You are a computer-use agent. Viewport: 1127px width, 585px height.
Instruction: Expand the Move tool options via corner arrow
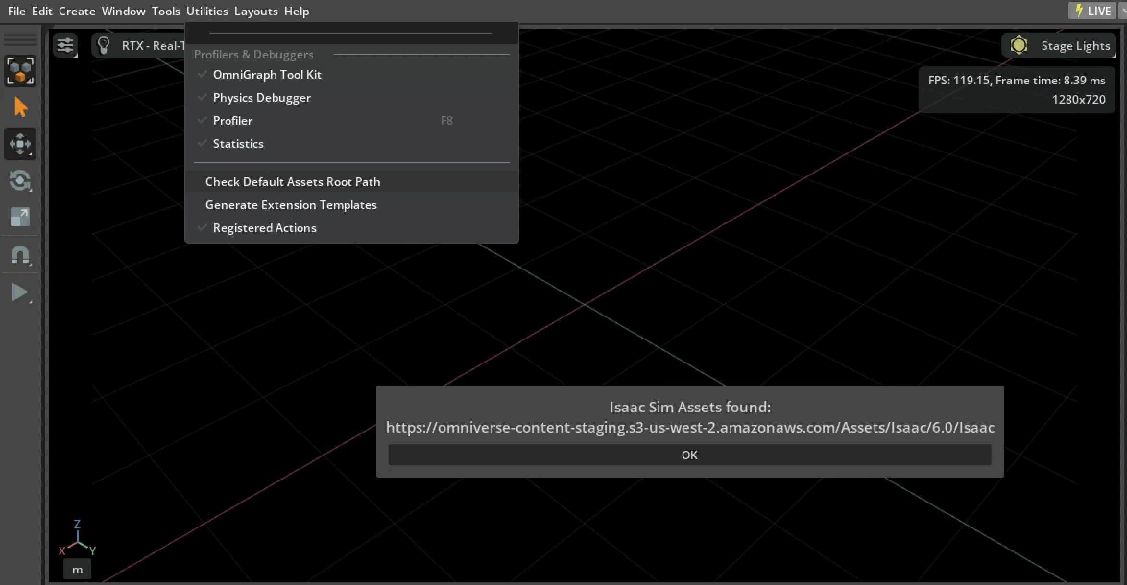pos(31,154)
